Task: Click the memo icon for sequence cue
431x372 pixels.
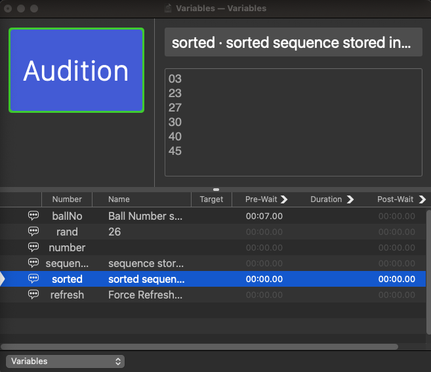Action: pyautogui.click(x=33, y=263)
